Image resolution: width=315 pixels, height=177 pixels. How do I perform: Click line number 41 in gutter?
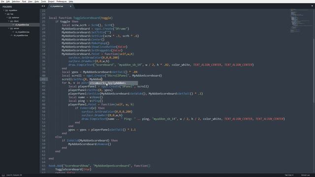tap(44, 79)
